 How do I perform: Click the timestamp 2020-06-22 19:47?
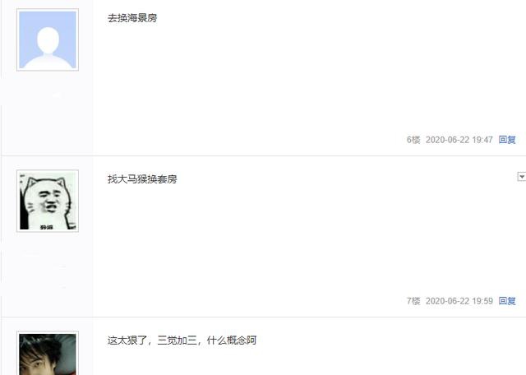click(x=459, y=140)
